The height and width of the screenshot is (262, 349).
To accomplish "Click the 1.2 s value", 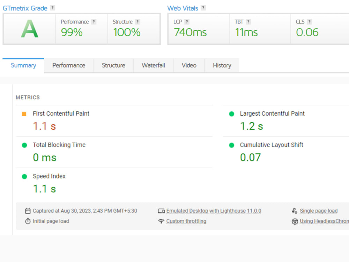I will (252, 126).
